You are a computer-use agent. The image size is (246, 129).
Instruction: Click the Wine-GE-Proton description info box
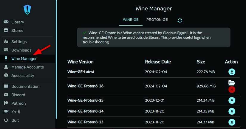pos(154,37)
